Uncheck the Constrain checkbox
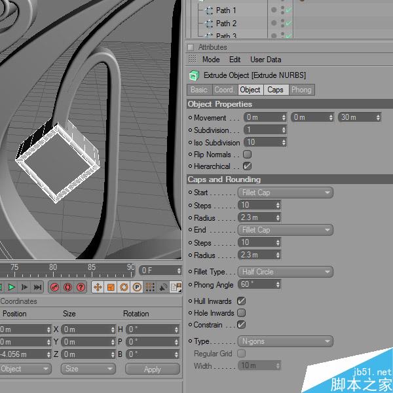 [x=241, y=325]
